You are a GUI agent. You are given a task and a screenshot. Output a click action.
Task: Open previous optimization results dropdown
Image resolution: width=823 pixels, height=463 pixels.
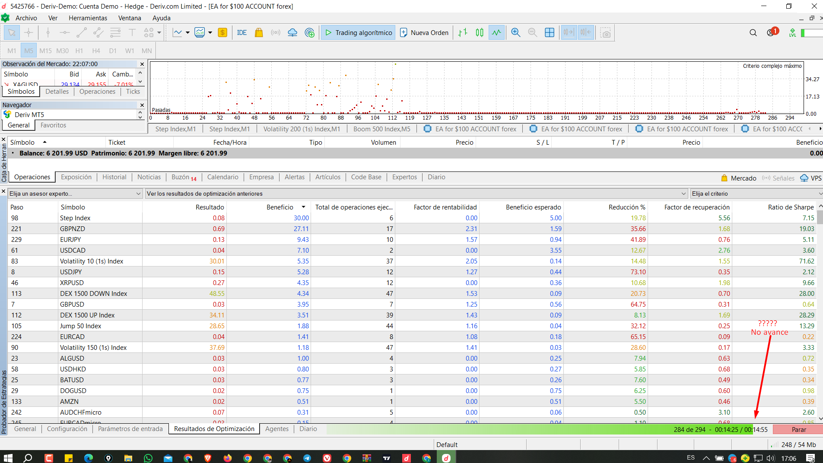click(x=416, y=193)
